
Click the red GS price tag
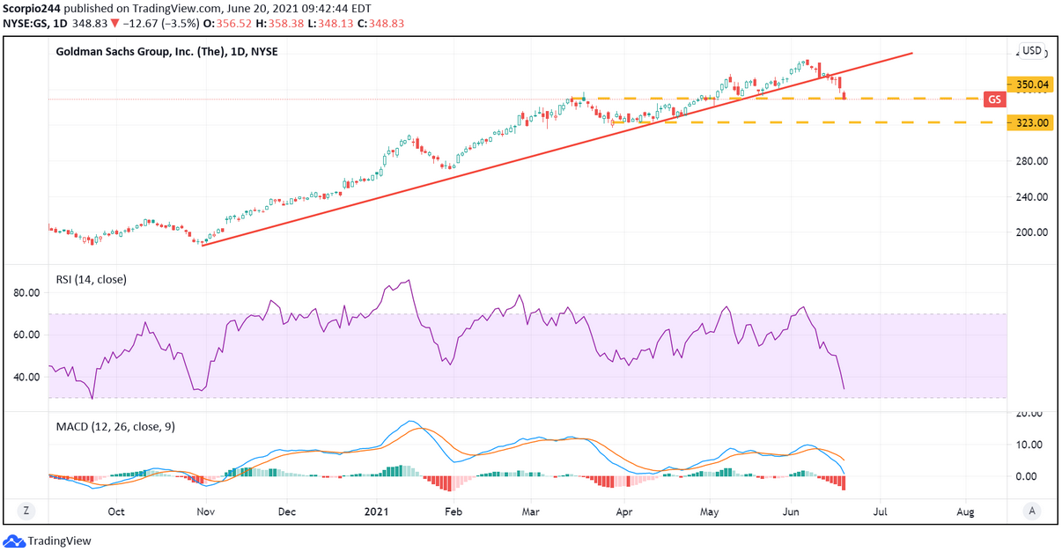(994, 99)
